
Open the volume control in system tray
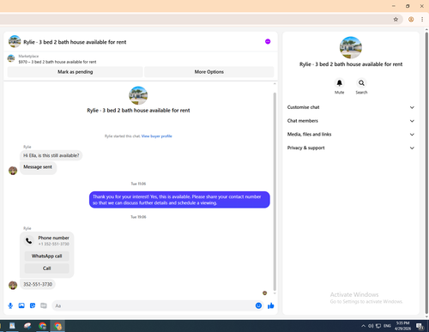coord(371,326)
